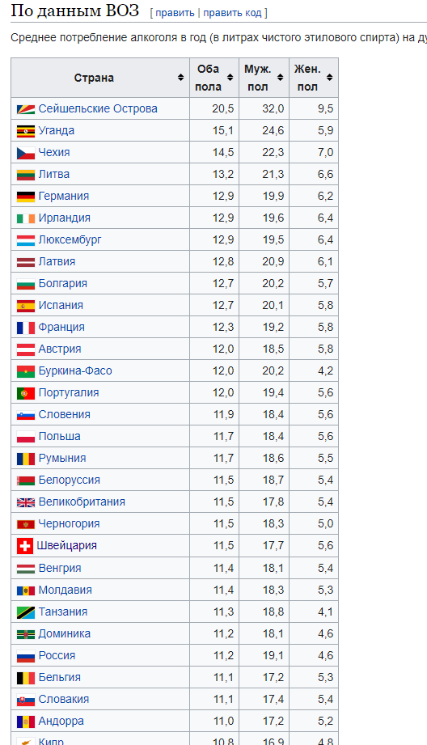Image resolution: width=427 pixels, height=745 pixels.
Task: Click the Switzerland flag icon
Action: coord(25,546)
